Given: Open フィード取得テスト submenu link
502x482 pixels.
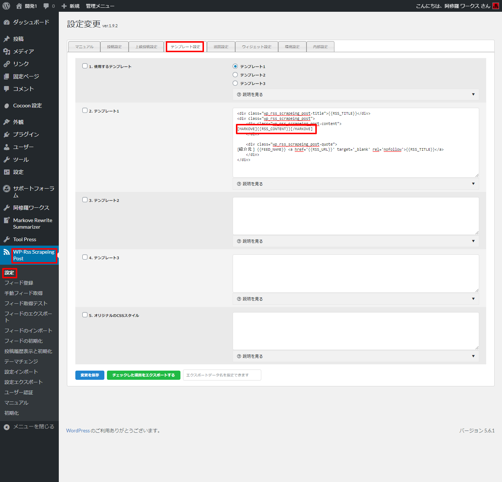Looking at the screenshot, I should [26, 303].
